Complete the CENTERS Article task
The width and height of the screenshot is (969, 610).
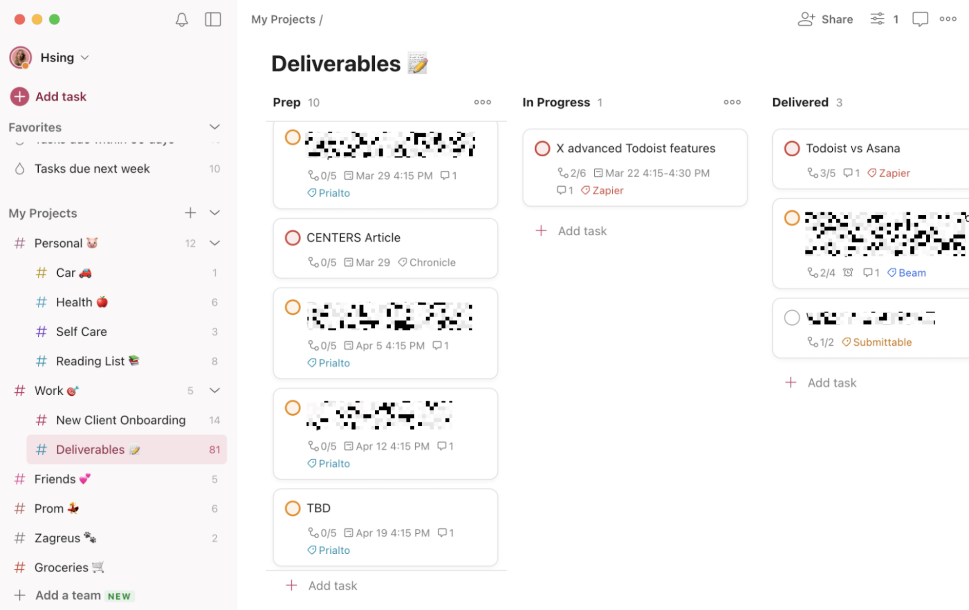point(292,238)
